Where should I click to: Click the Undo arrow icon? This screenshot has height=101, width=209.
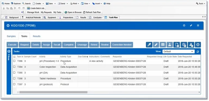point(19,8)
